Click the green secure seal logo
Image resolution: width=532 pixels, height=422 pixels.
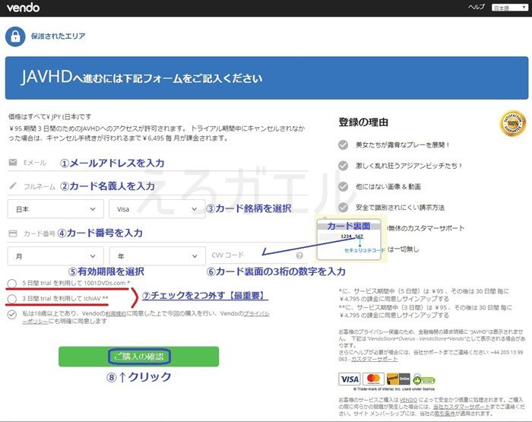(x=424, y=379)
